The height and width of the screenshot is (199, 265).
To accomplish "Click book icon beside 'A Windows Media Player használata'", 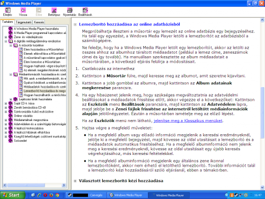I will pos(11,29).
